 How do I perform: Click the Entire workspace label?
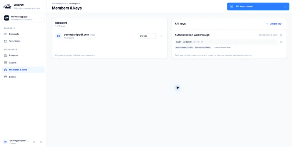coord(222,47)
